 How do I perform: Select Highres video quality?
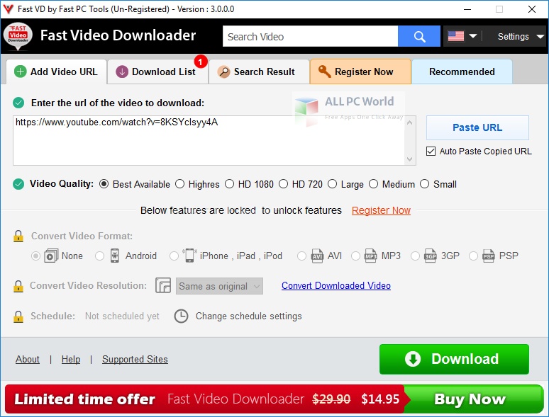pyautogui.click(x=180, y=184)
